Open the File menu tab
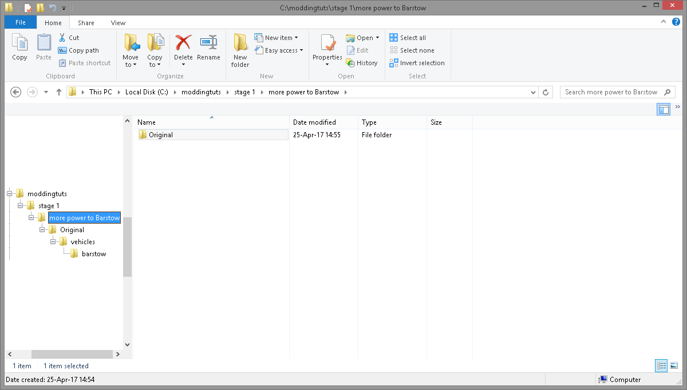Image resolution: width=687 pixels, height=390 pixels. tap(21, 23)
